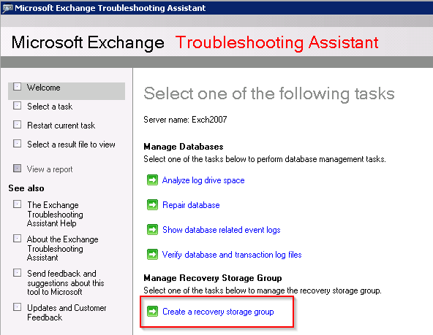This screenshot has width=433, height=335.
Task: Open Send feedback and suggestions to Microsoft
Action: (65, 282)
